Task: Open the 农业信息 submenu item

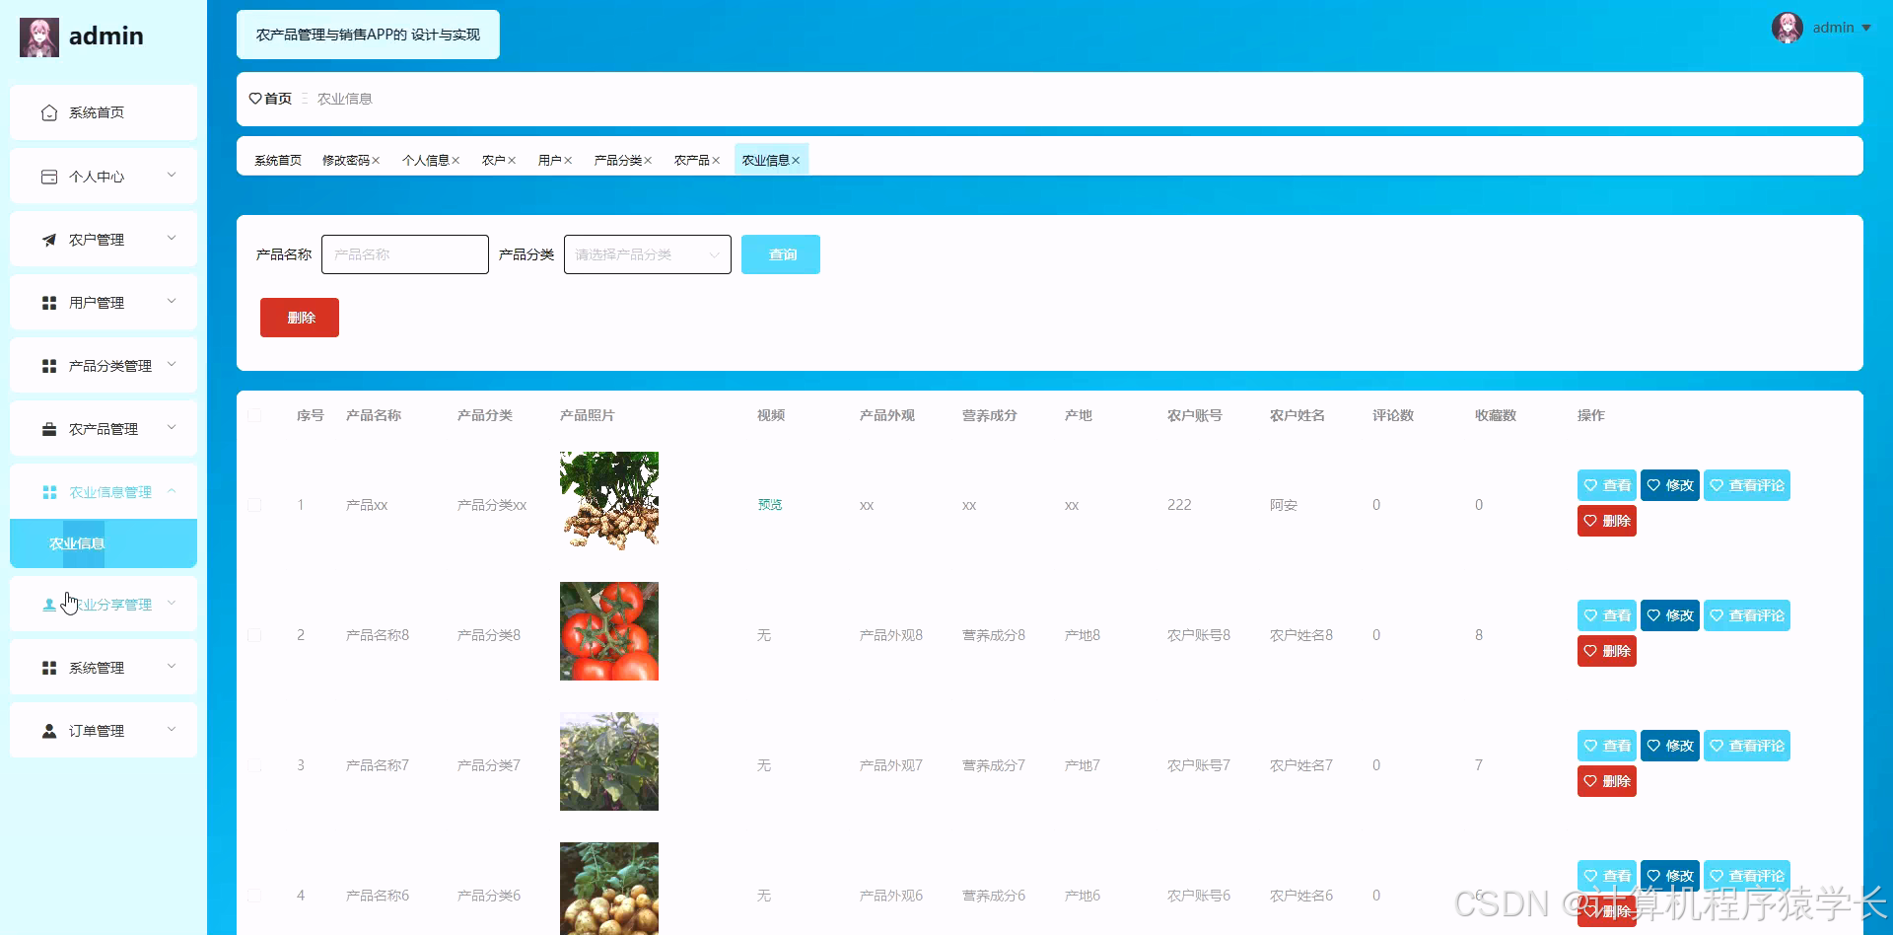Action: click(104, 543)
